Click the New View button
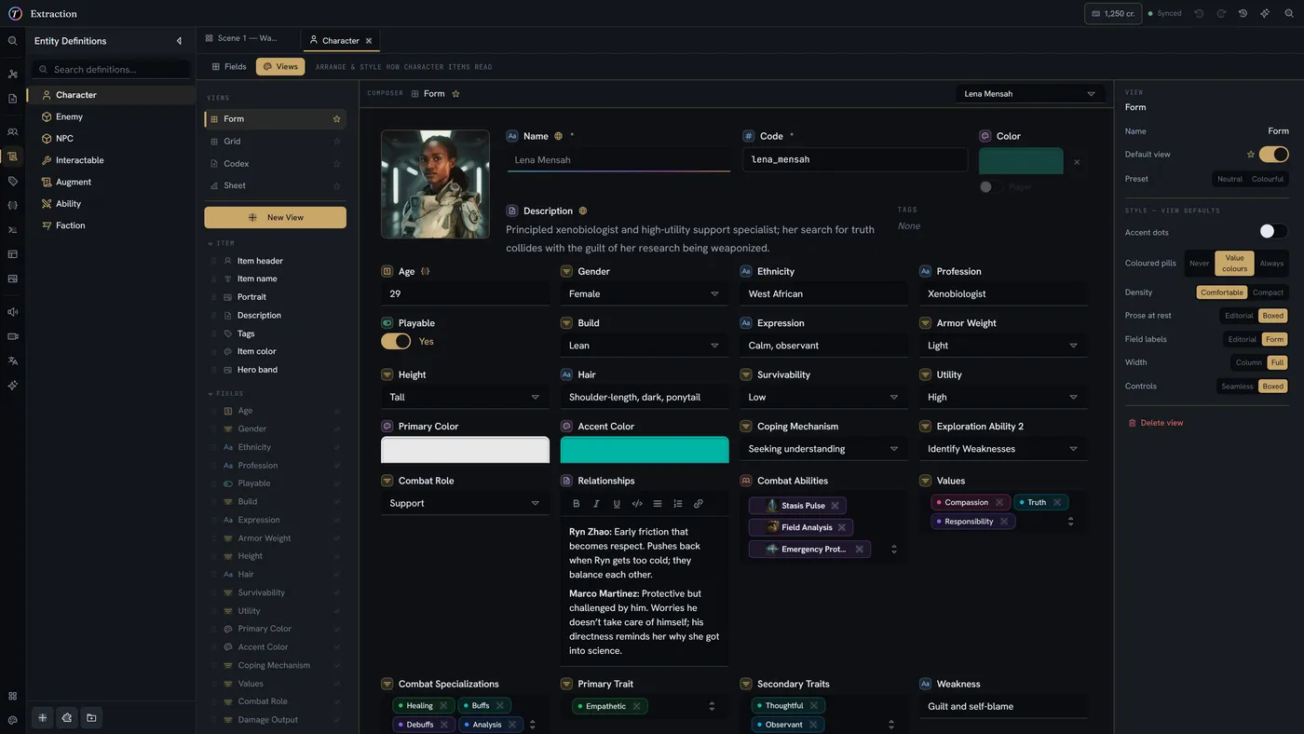This screenshot has height=734, width=1304. (x=275, y=218)
